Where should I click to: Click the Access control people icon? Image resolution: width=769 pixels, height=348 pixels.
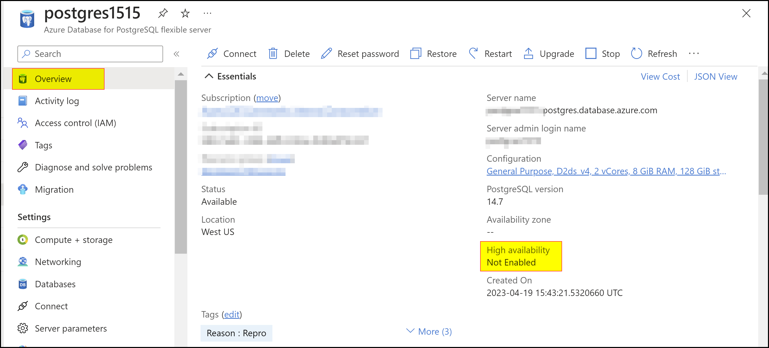coord(23,123)
